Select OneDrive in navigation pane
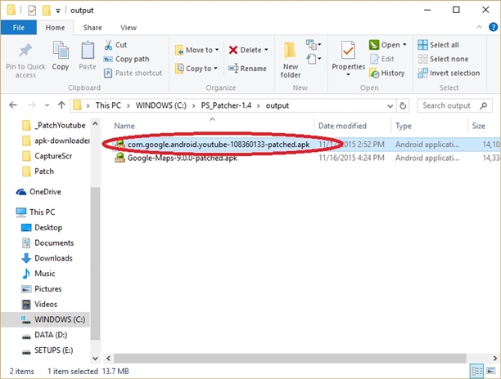 tap(38, 192)
